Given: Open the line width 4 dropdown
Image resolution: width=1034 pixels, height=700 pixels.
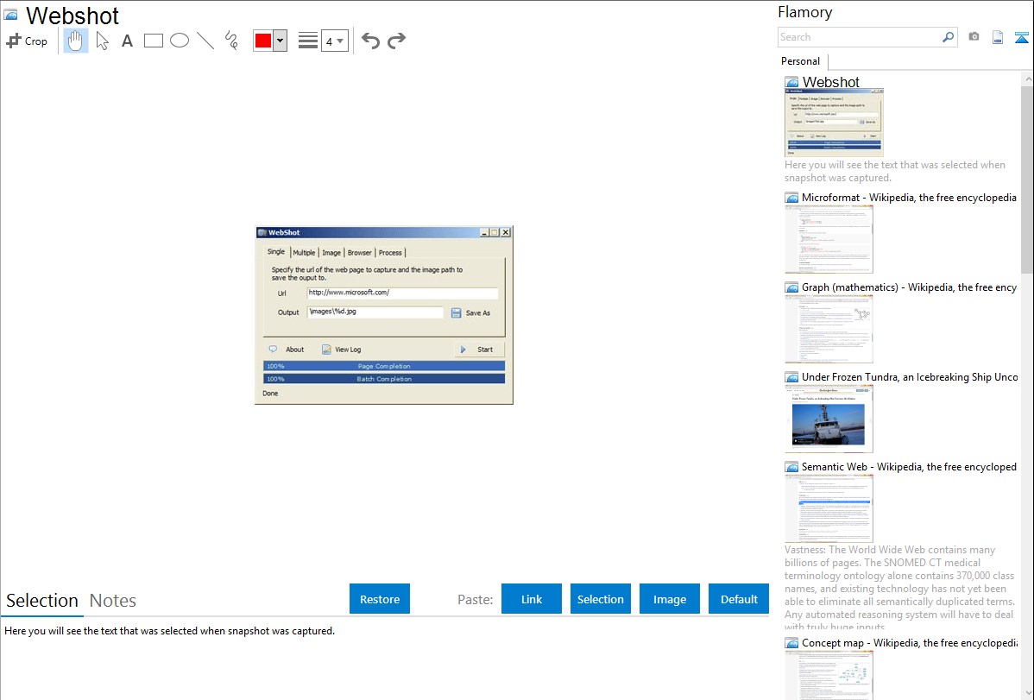Looking at the screenshot, I should (x=334, y=41).
